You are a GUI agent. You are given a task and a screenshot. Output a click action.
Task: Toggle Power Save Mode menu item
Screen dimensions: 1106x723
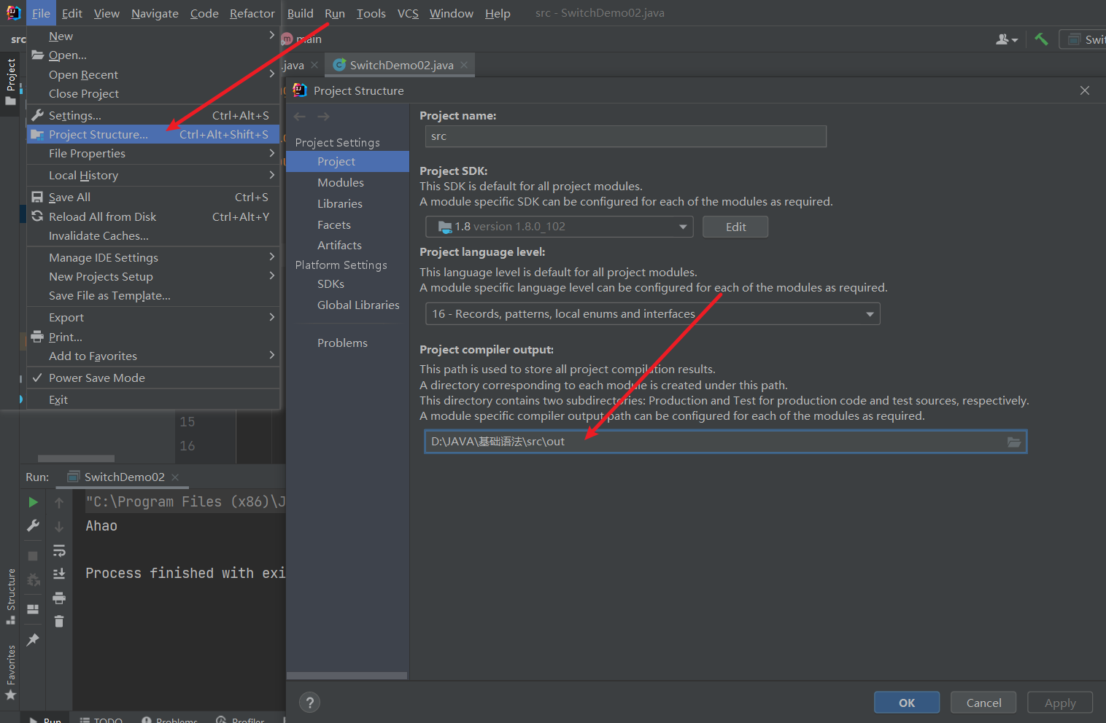[x=153, y=378]
